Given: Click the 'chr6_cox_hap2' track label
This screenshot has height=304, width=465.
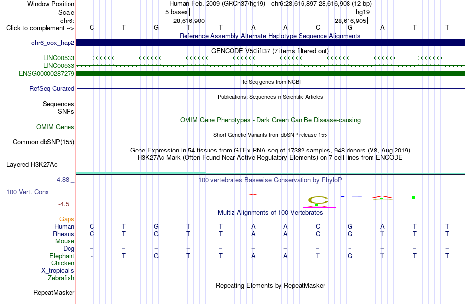Looking at the screenshot, I should pyautogui.click(x=53, y=43).
